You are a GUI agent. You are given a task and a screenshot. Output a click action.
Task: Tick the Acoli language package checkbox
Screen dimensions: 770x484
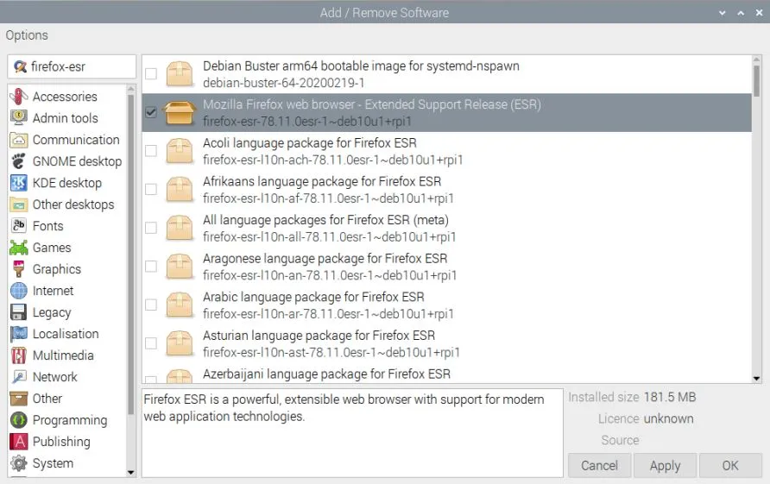coord(151,151)
